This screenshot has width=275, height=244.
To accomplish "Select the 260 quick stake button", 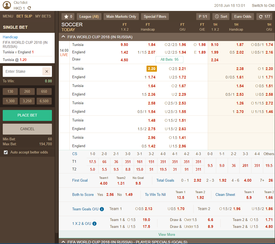I will coord(27,91).
